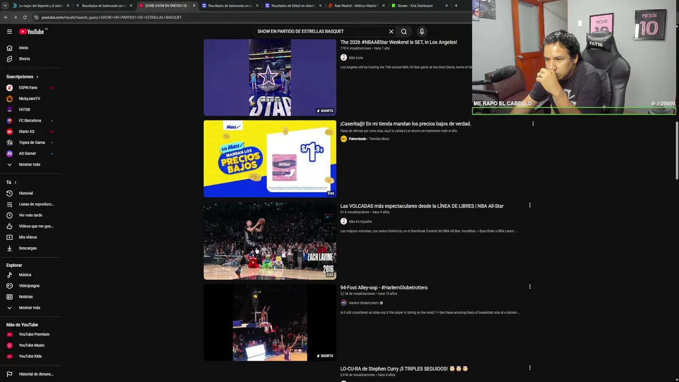Visit Harlem Globetrotters channel
Image resolution: width=679 pixels, height=382 pixels.
click(x=363, y=303)
